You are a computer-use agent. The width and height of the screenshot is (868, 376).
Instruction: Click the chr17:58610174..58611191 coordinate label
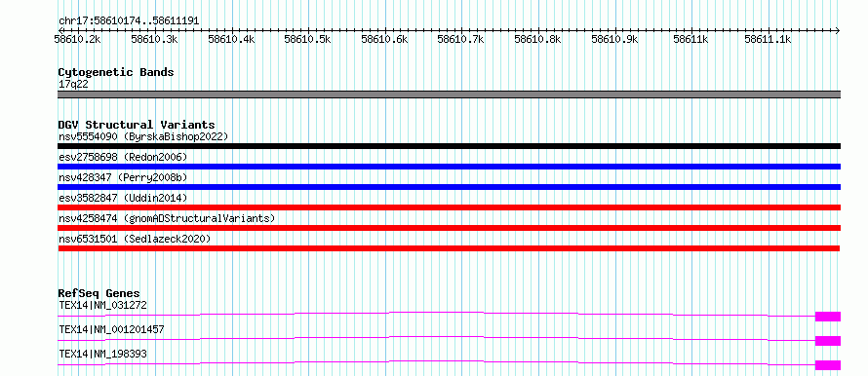[x=129, y=21]
